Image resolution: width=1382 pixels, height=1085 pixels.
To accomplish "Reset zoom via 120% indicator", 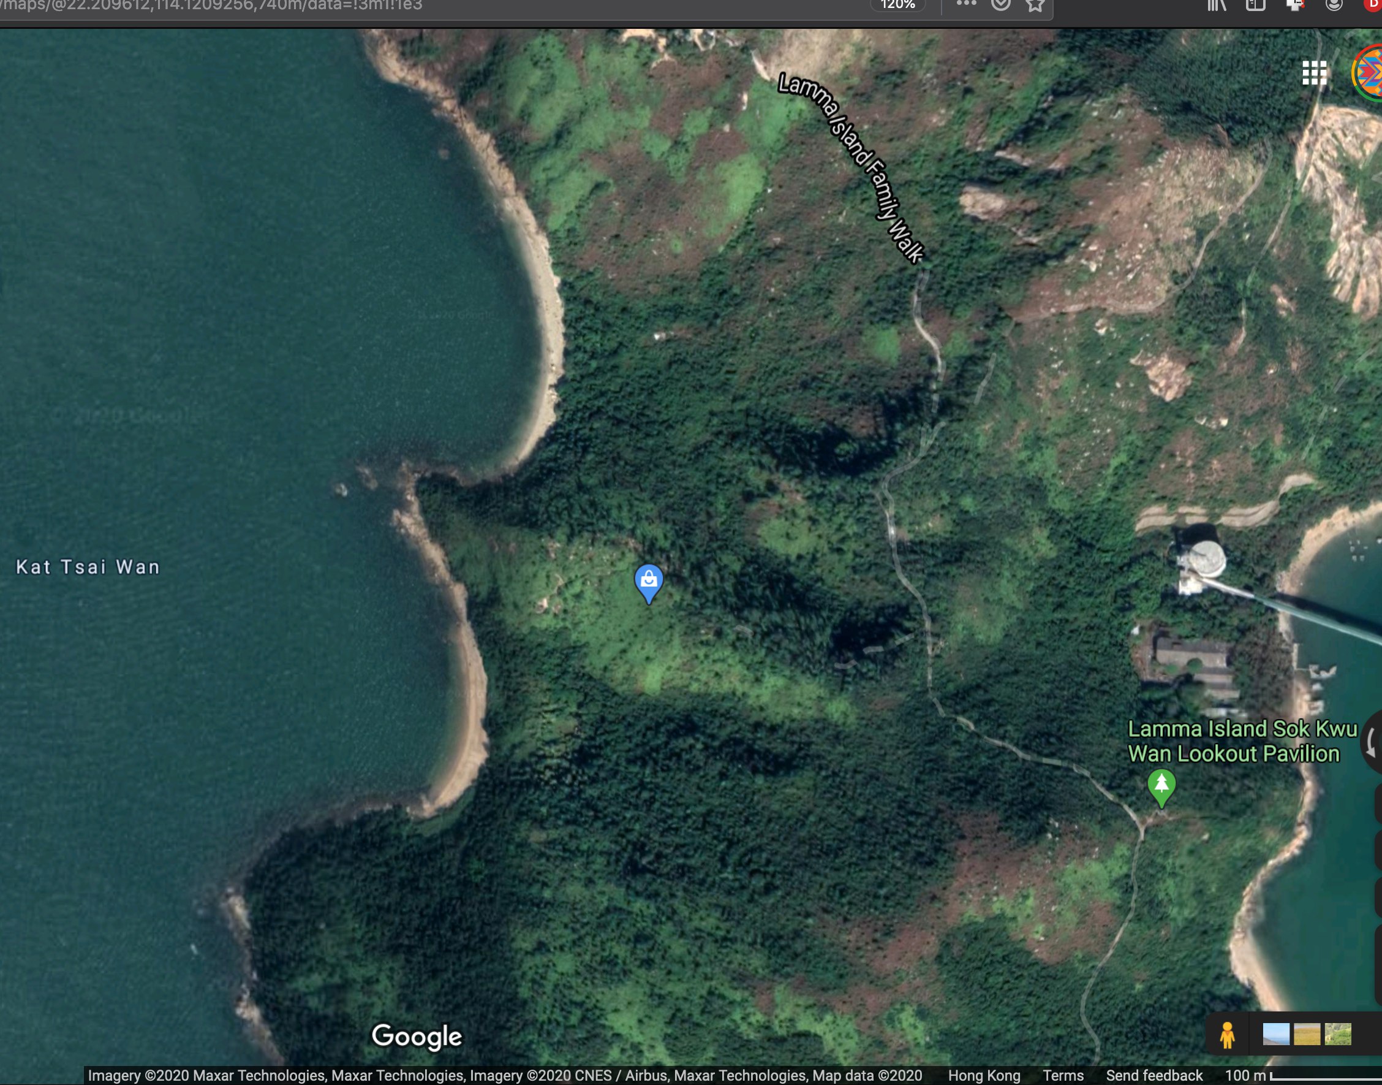I will click(897, 5).
